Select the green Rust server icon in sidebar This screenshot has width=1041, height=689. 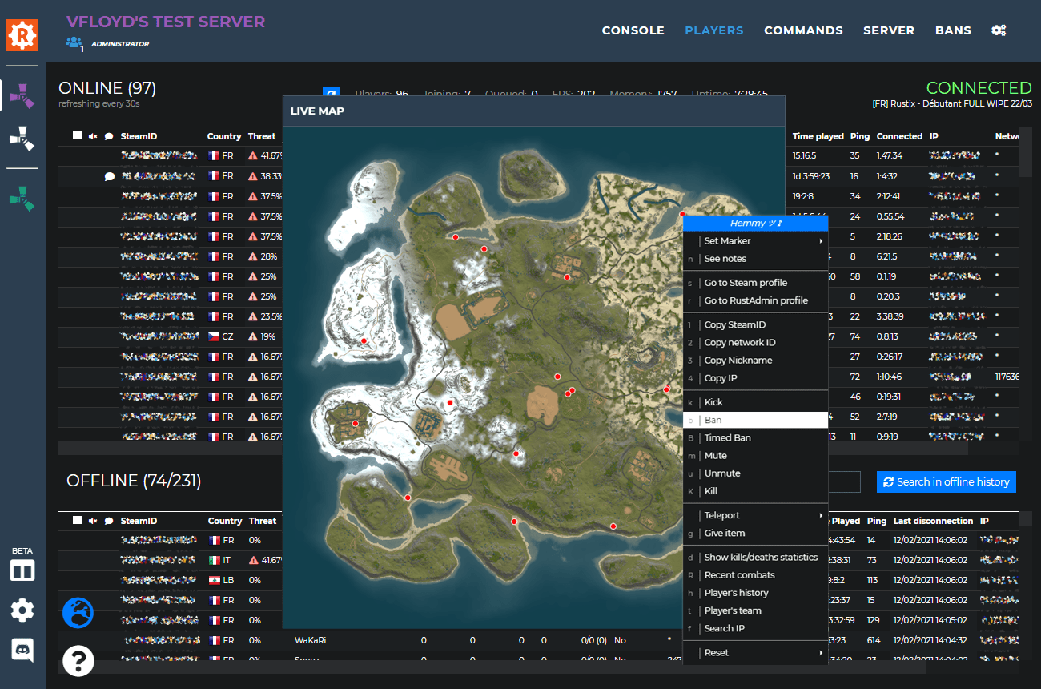click(x=22, y=199)
